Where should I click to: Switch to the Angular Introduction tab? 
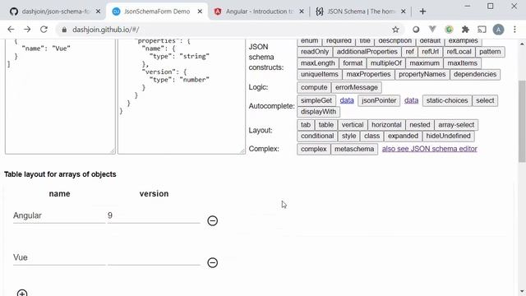coord(258,12)
